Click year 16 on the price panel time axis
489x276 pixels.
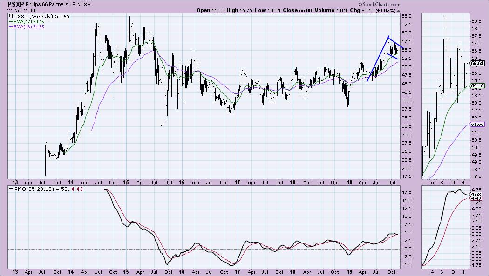tap(182, 182)
